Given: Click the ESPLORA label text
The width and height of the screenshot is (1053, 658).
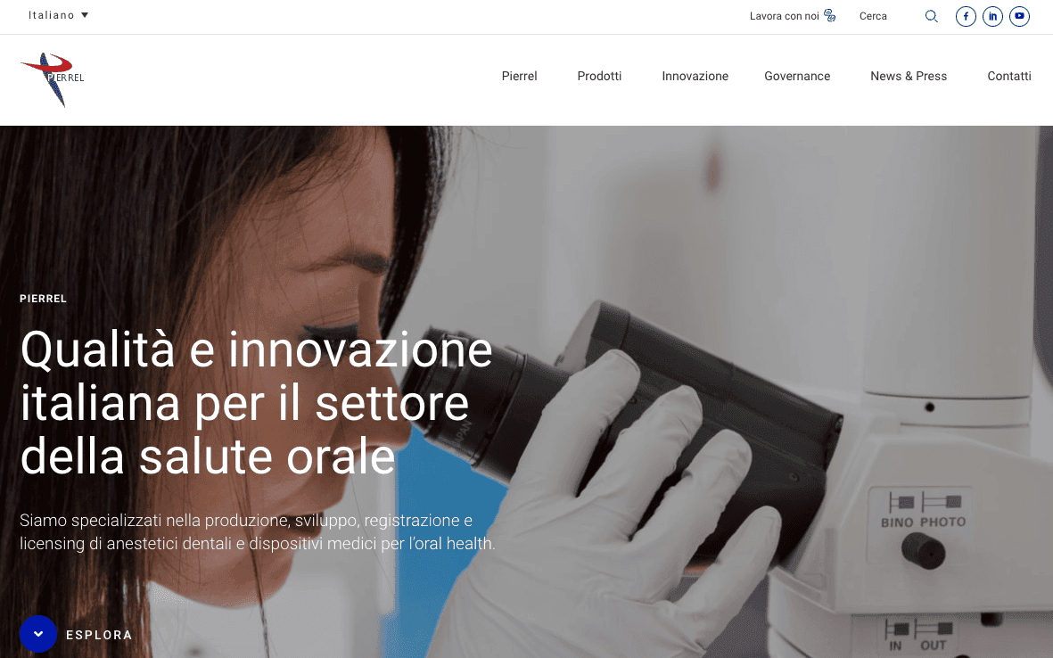Looking at the screenshot, I should point(99,635).
